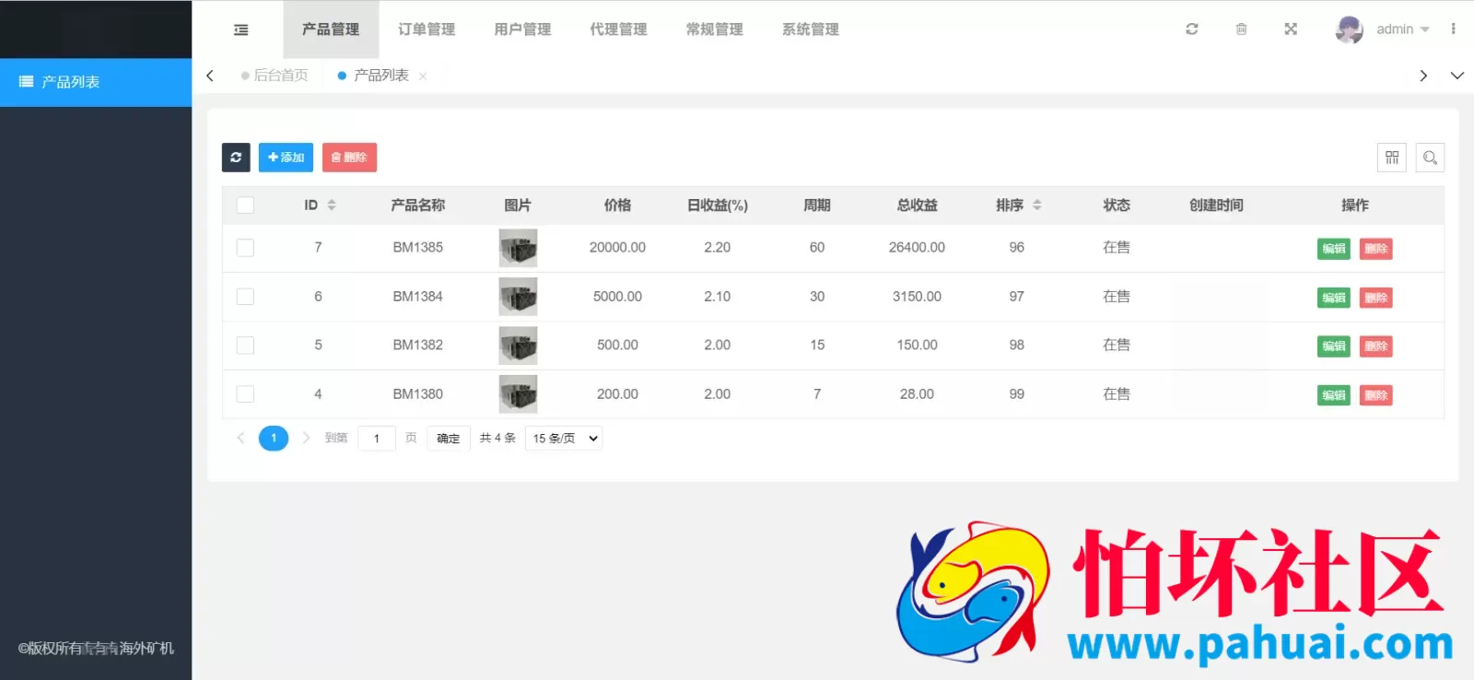Image resolution: width=1474 pixels, height=680 pixels.
Task: Click 编辑 for product BM1385
Action: [1334, 249]
